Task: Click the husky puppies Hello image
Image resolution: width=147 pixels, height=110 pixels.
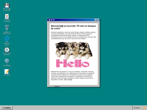Action: click(x=73, y=55)
